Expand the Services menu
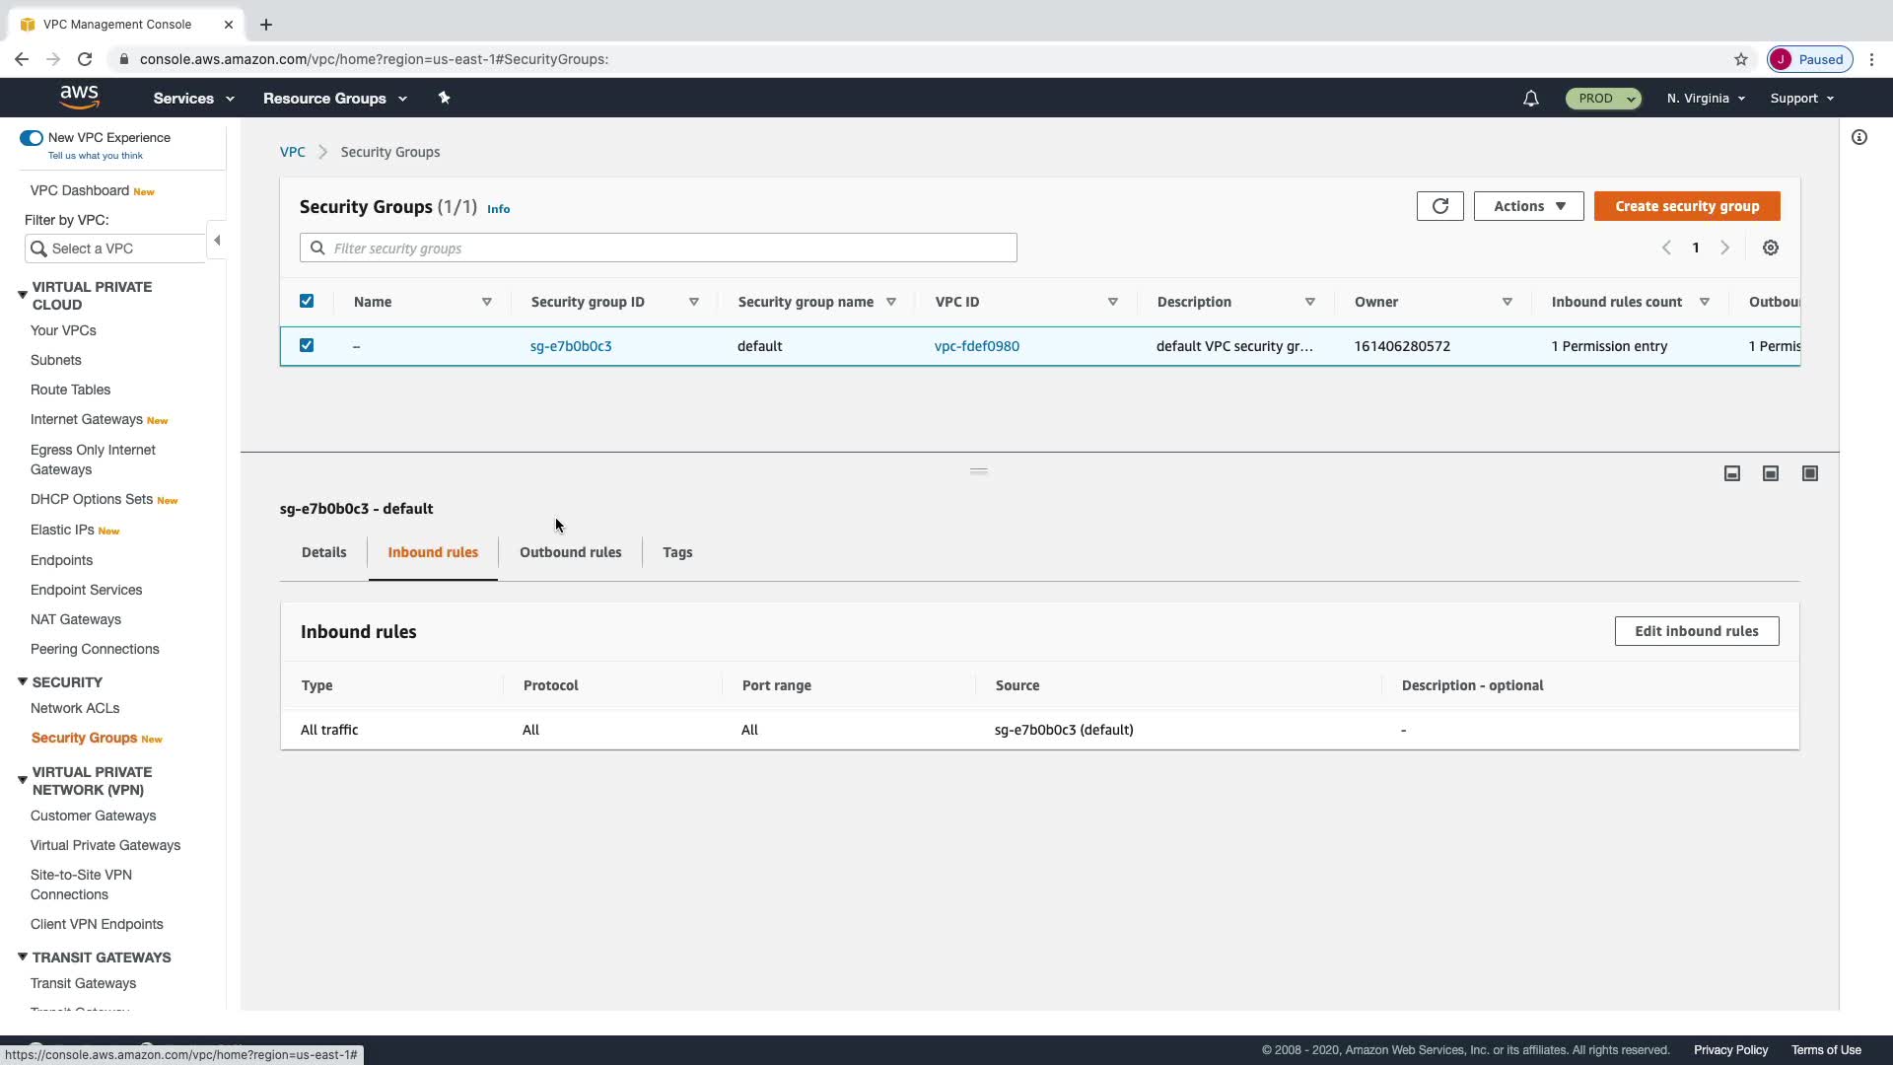This screenshot has height=1065, width=1893. coord(193,99)
